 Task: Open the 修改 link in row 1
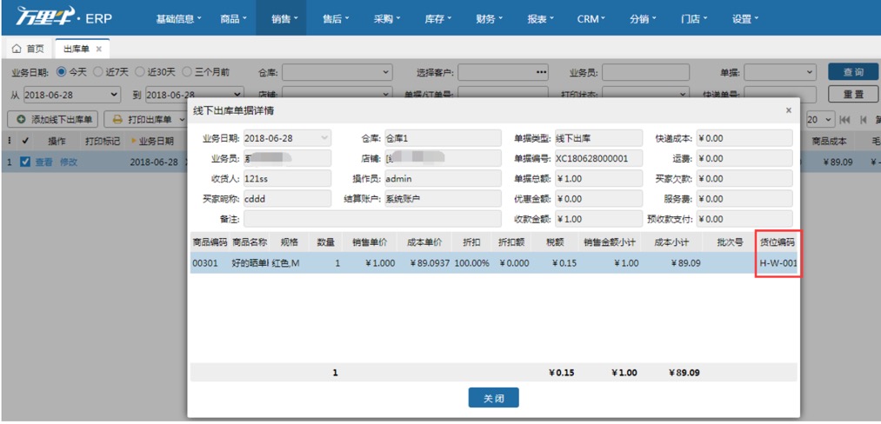point(69,162)
